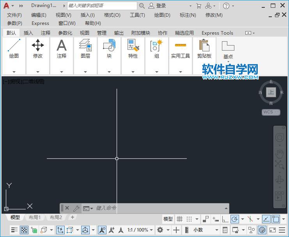Open the 组 (Group) ribbon panel

pyautogui.click(x=157, y=49)
